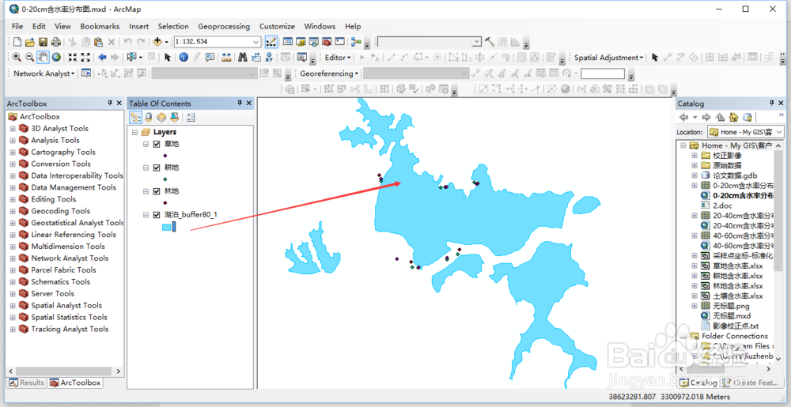Click the Add Data plus icon
The height and width of the screenshot is (407, 791).
157,42
